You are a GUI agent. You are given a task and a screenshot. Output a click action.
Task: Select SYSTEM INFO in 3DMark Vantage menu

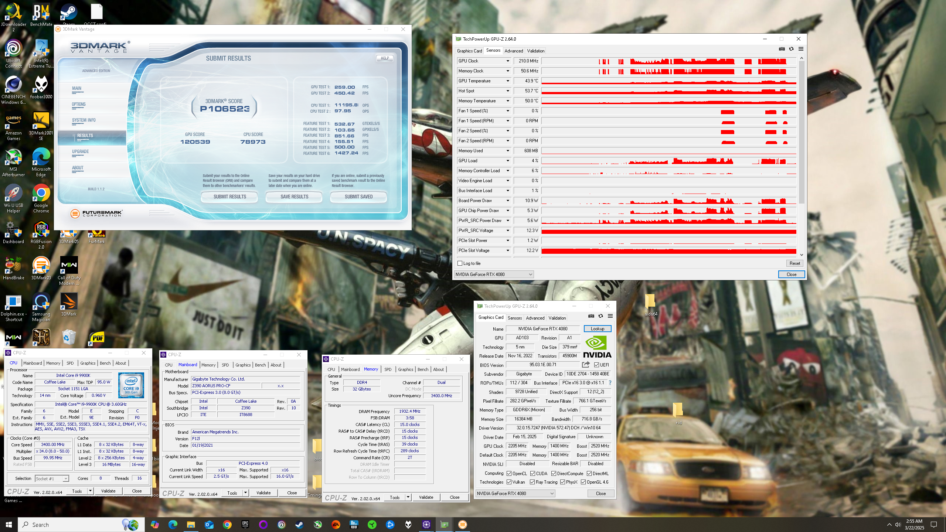pos(84,120)
